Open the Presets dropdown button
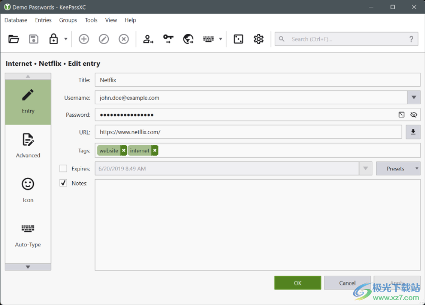The image size is (425, 305). click(x=398, y=168)
